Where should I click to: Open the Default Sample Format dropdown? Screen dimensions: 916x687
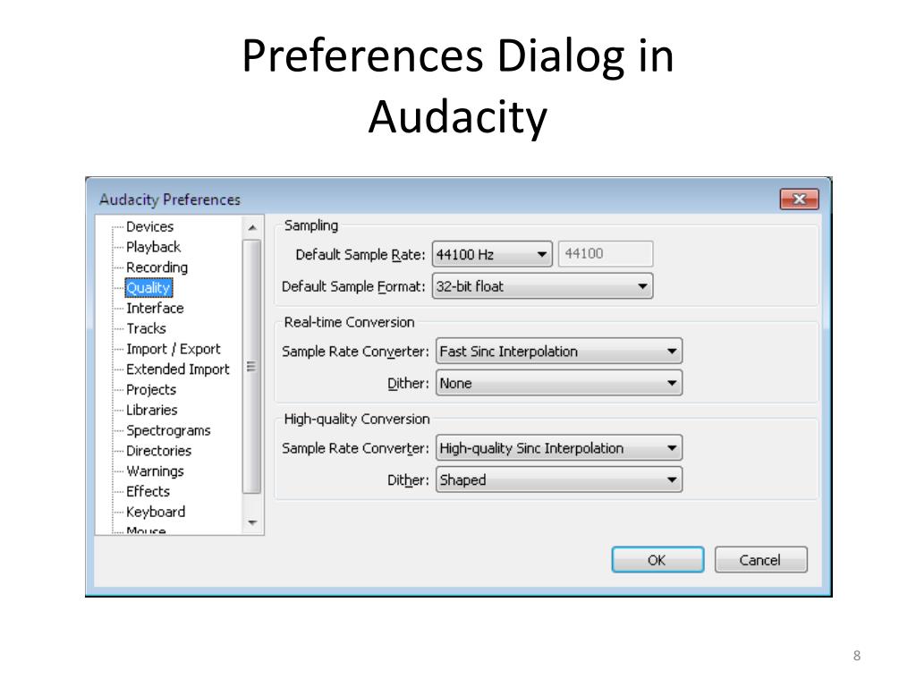[542, 286]
